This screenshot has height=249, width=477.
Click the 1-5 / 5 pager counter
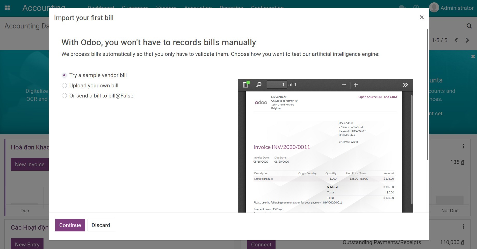[x=439, y=40]
